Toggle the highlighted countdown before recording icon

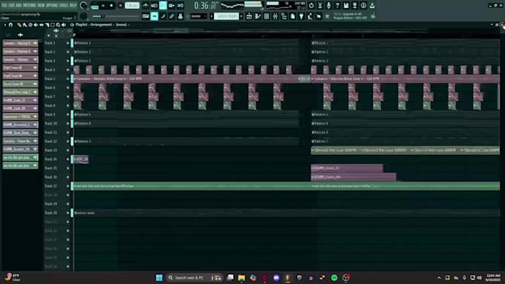click(163, 5)
